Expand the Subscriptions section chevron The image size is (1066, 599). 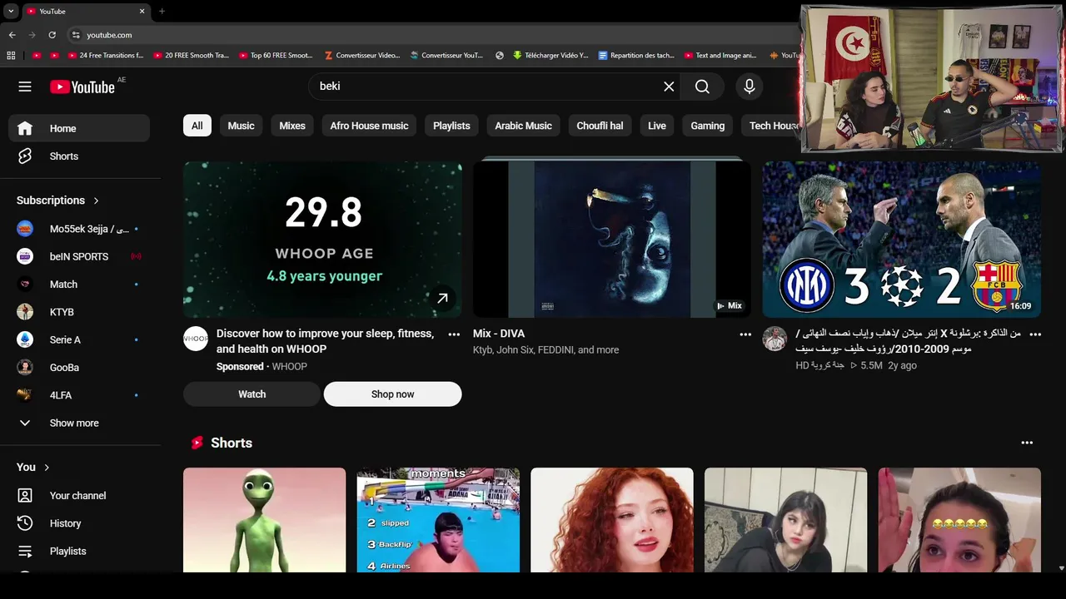pyautogui.click(x=96, y=200)
